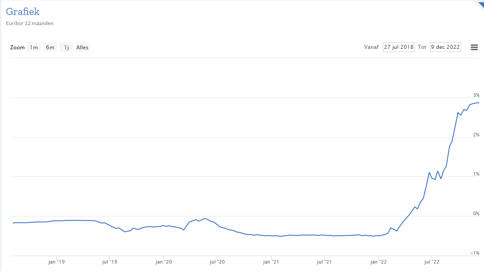Click the 3% y-axis label

tap(476, 95)
